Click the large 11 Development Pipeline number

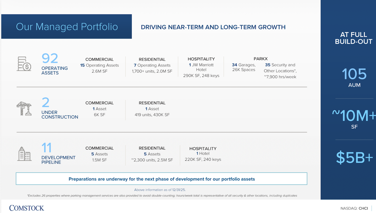click(x=46, y=148)
